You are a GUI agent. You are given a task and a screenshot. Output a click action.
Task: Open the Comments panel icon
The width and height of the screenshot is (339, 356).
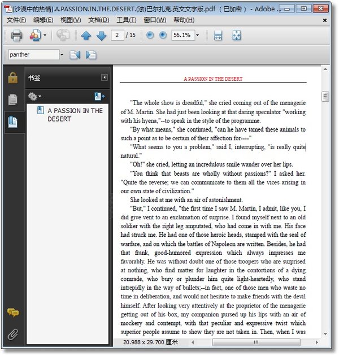coord(13,312)
